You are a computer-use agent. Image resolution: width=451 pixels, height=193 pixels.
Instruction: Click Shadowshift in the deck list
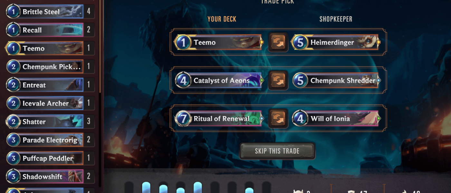pyautogui.click(x=50, y=177)
